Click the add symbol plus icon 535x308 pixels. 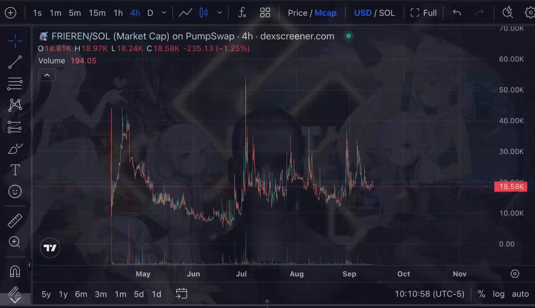click(x=10, y=13)
